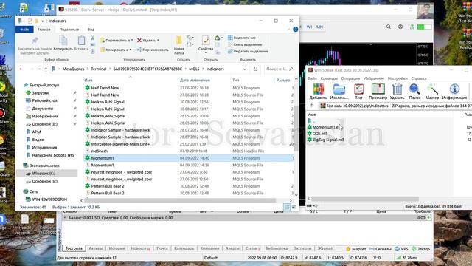Open quick access toolbar customize dropdown
The height and width of the screenshot is (266, 472).
[x=43, y=21]
